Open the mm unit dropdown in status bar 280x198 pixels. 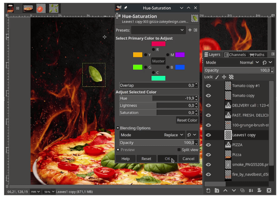click(x=35, y=192)
